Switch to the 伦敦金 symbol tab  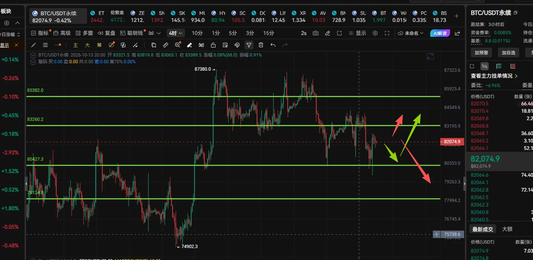point(117,16)
